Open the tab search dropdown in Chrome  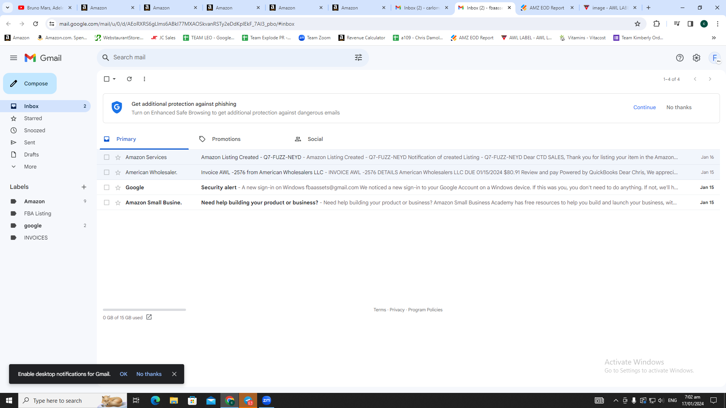[x=8, y=8]
